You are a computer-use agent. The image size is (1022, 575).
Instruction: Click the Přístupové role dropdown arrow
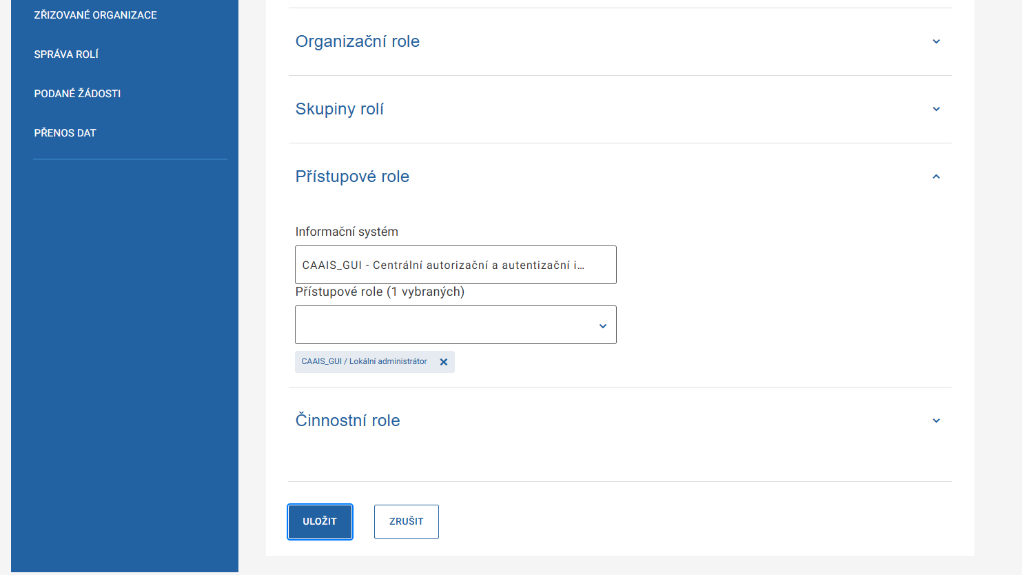(602, 325)
